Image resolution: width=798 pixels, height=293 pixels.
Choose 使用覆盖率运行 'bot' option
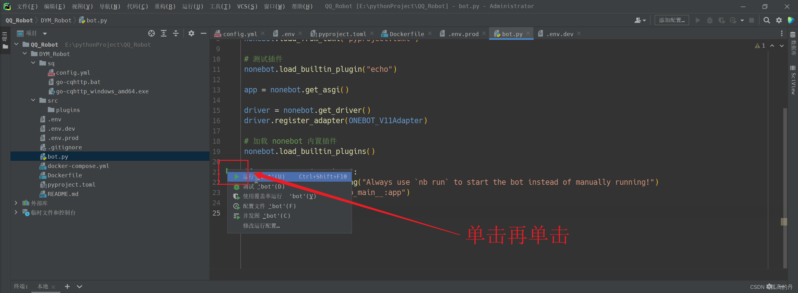(x=290, y=196)
